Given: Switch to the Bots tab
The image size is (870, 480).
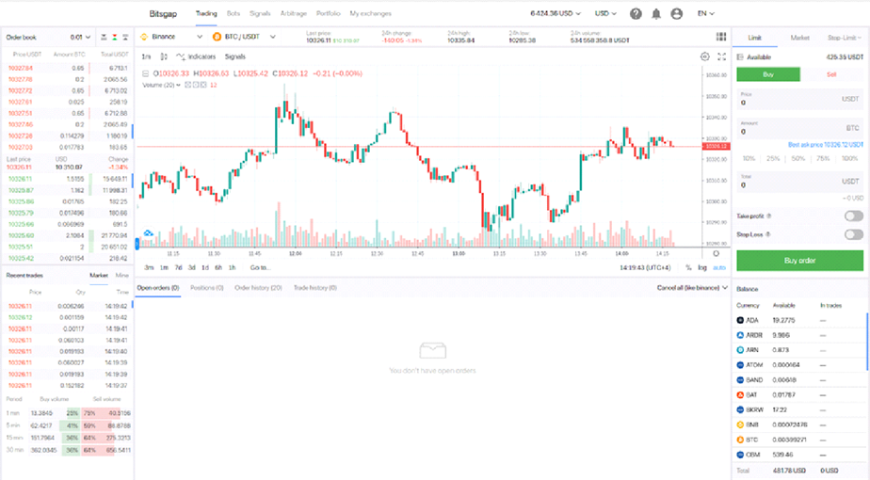Looking at the screenshot, I should [x=234, y=14].
